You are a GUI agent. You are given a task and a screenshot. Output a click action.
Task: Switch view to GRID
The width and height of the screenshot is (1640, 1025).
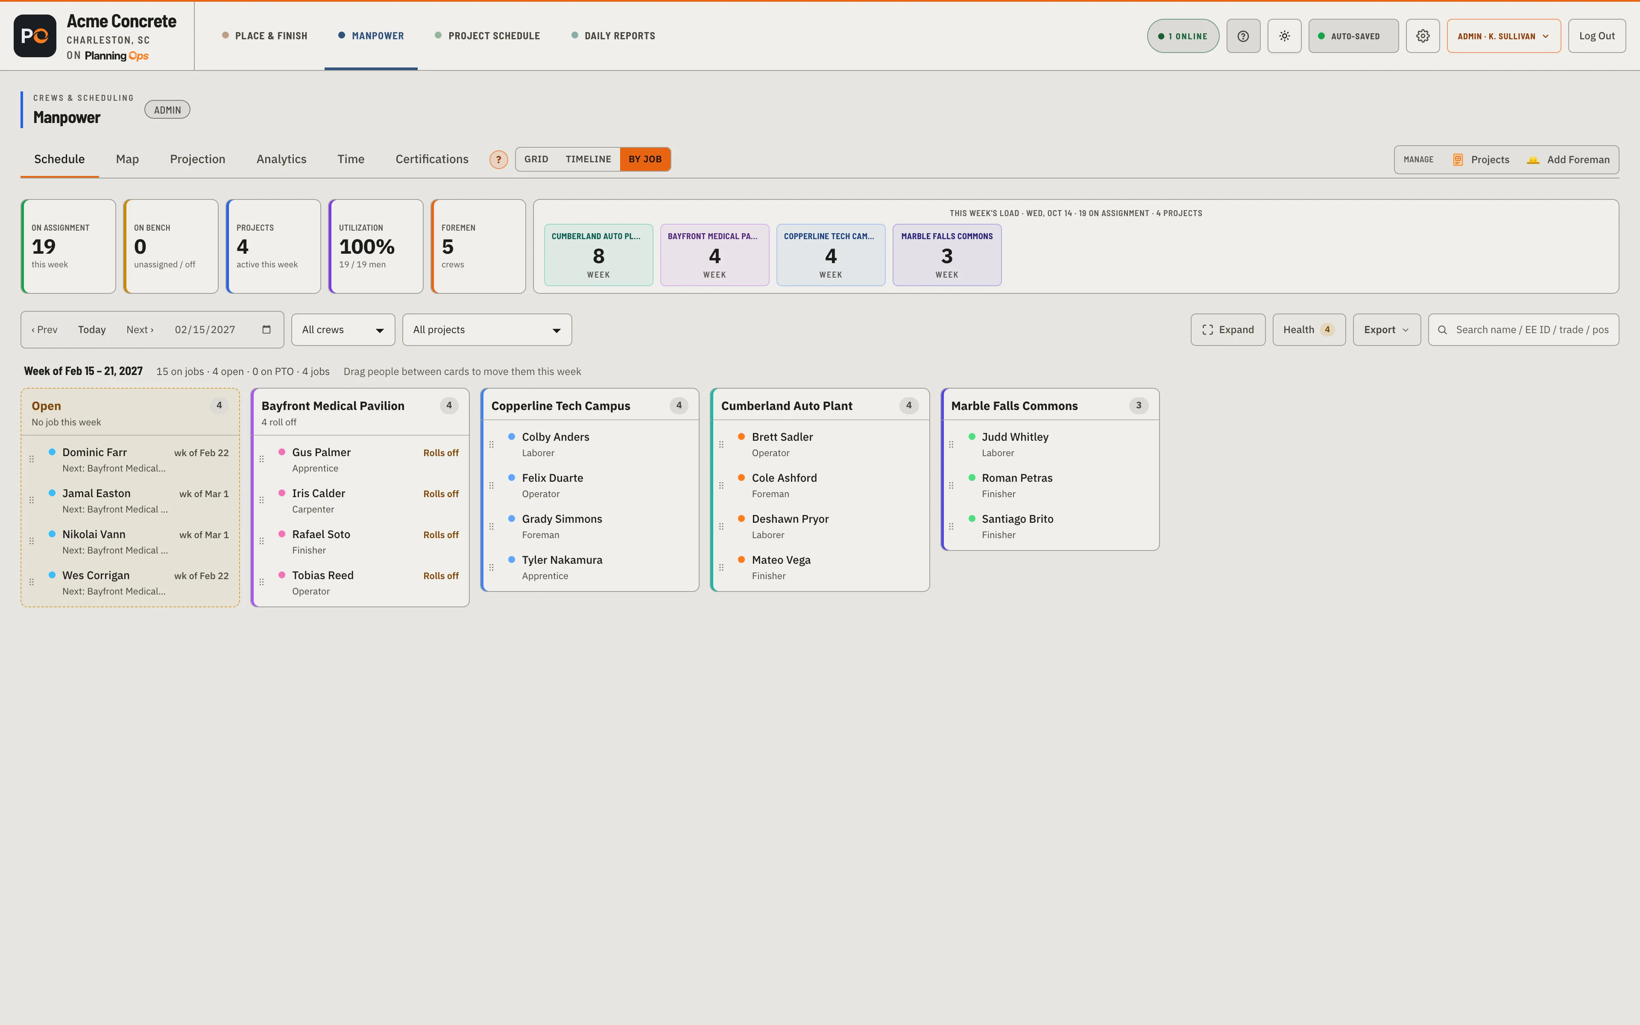point(536,159)
